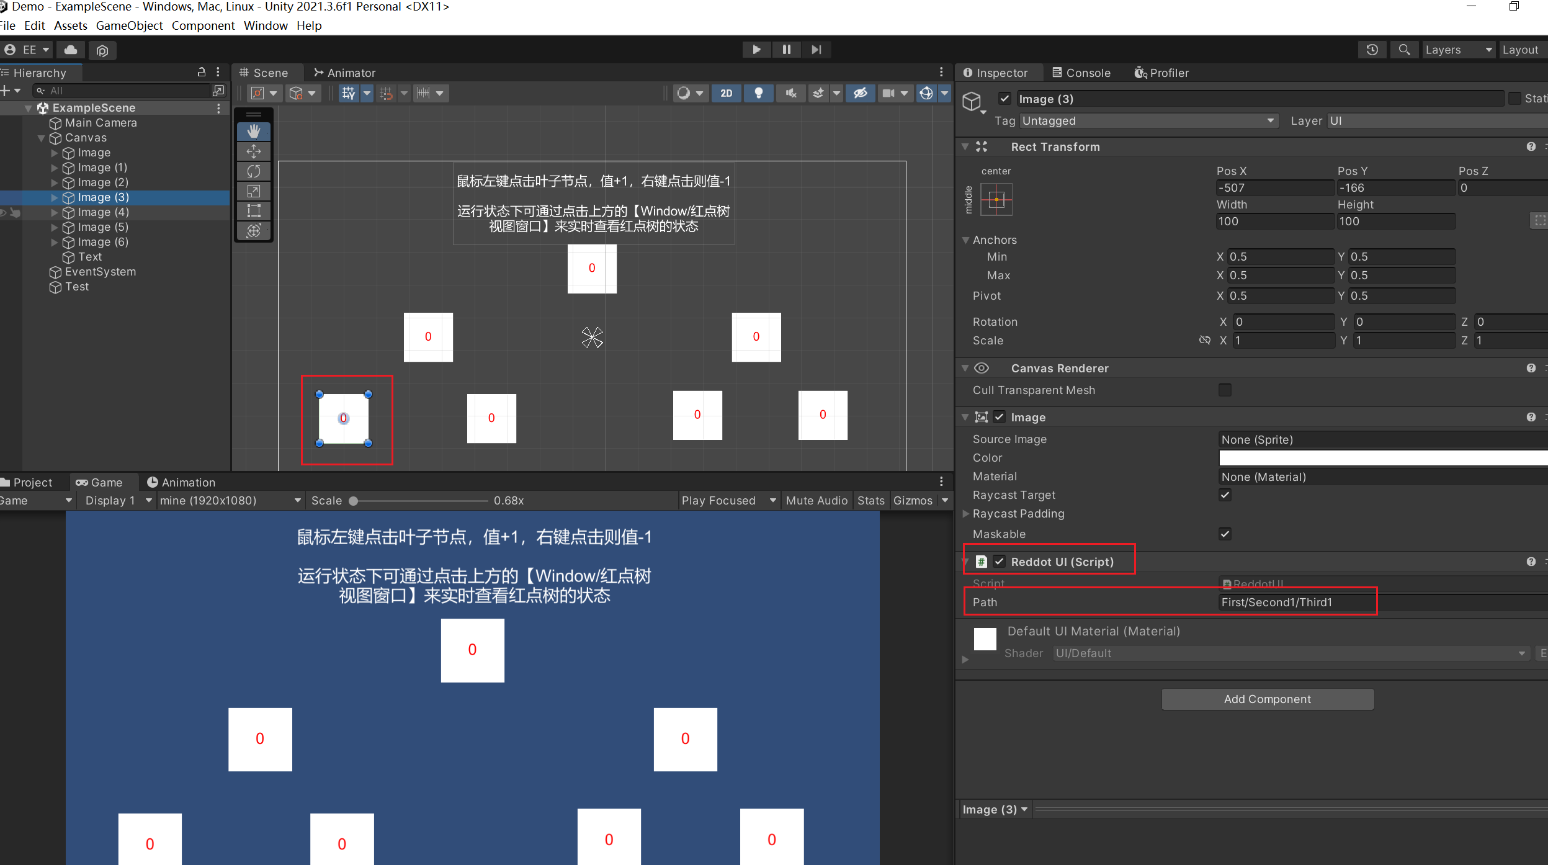1548x865 pixels.
Task: Toggle the Raycast Target checkbox
Action: point(1225,495)
